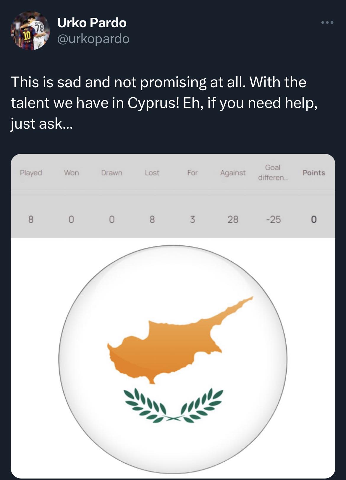Click the bold zero under Points
The height and width of the screenshot is (480, 346).
coord(314,219)
